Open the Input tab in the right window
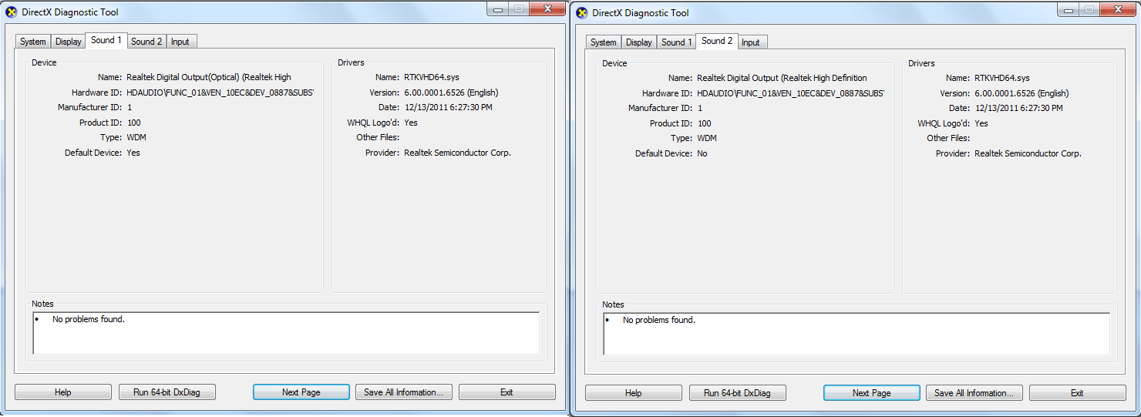The image size is (1141, 417). [x=751, y=42]
